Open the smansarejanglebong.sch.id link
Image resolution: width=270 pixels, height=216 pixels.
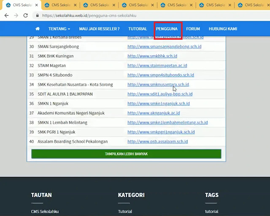point(164,47)
